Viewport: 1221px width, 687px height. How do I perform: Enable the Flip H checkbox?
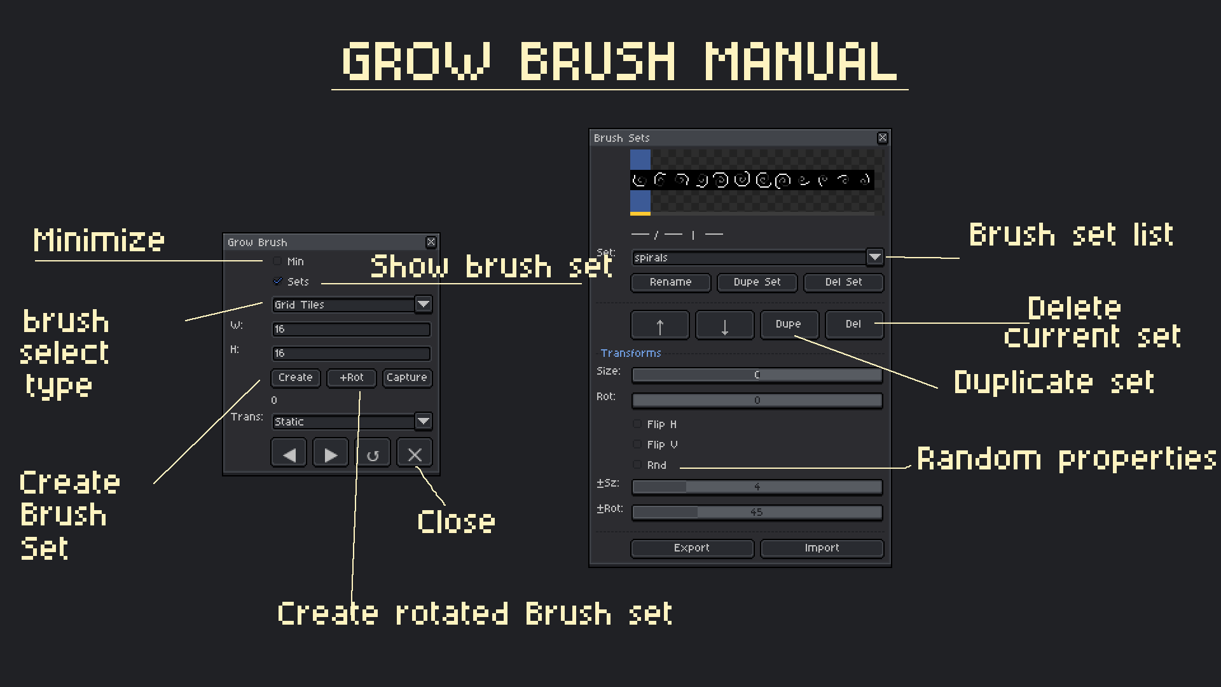point(637,424)
